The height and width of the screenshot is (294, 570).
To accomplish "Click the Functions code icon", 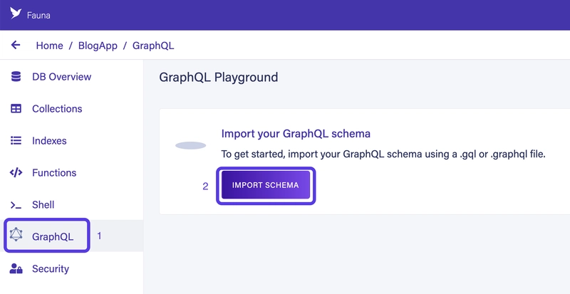I will tap(16, 172).
